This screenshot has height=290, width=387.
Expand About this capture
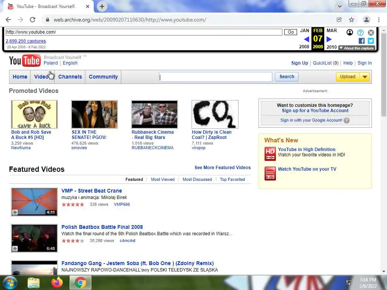tap(357, 48)
